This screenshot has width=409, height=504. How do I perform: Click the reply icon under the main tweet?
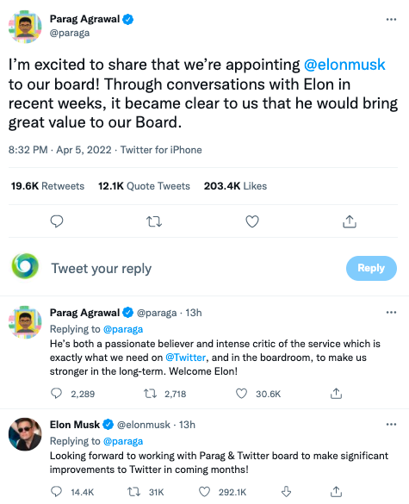57,221
